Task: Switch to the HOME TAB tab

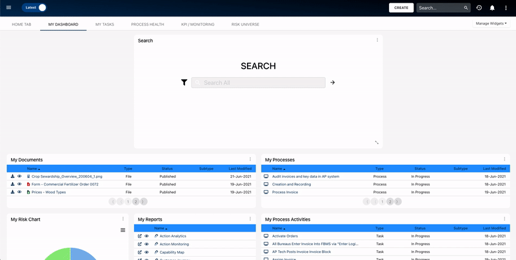Action: point(21,24)
